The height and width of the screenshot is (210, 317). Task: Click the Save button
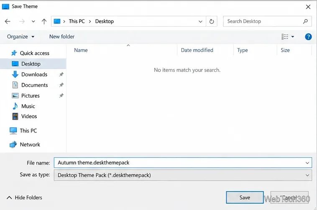point(245,197)
